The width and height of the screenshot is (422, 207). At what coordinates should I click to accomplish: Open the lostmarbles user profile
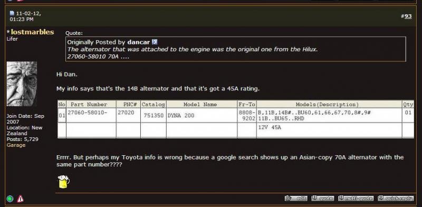[33, 32]
